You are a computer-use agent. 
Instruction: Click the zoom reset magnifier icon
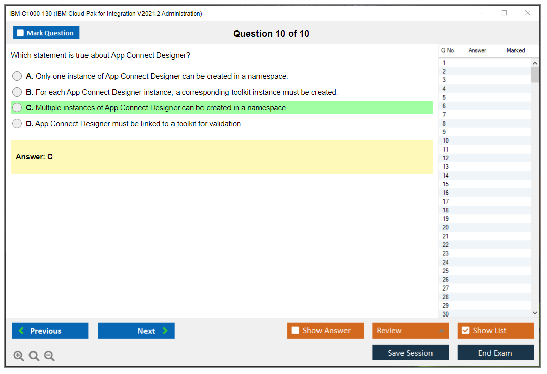tap(34, 356)
